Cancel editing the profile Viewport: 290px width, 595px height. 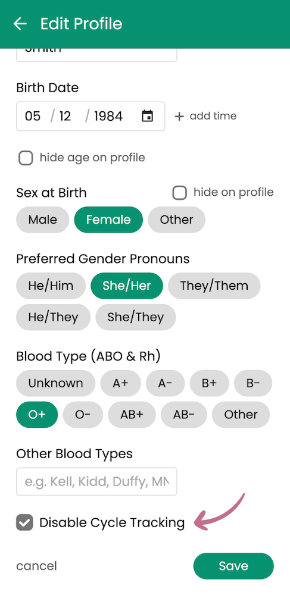pyautogui.click(x=36, y=566)
